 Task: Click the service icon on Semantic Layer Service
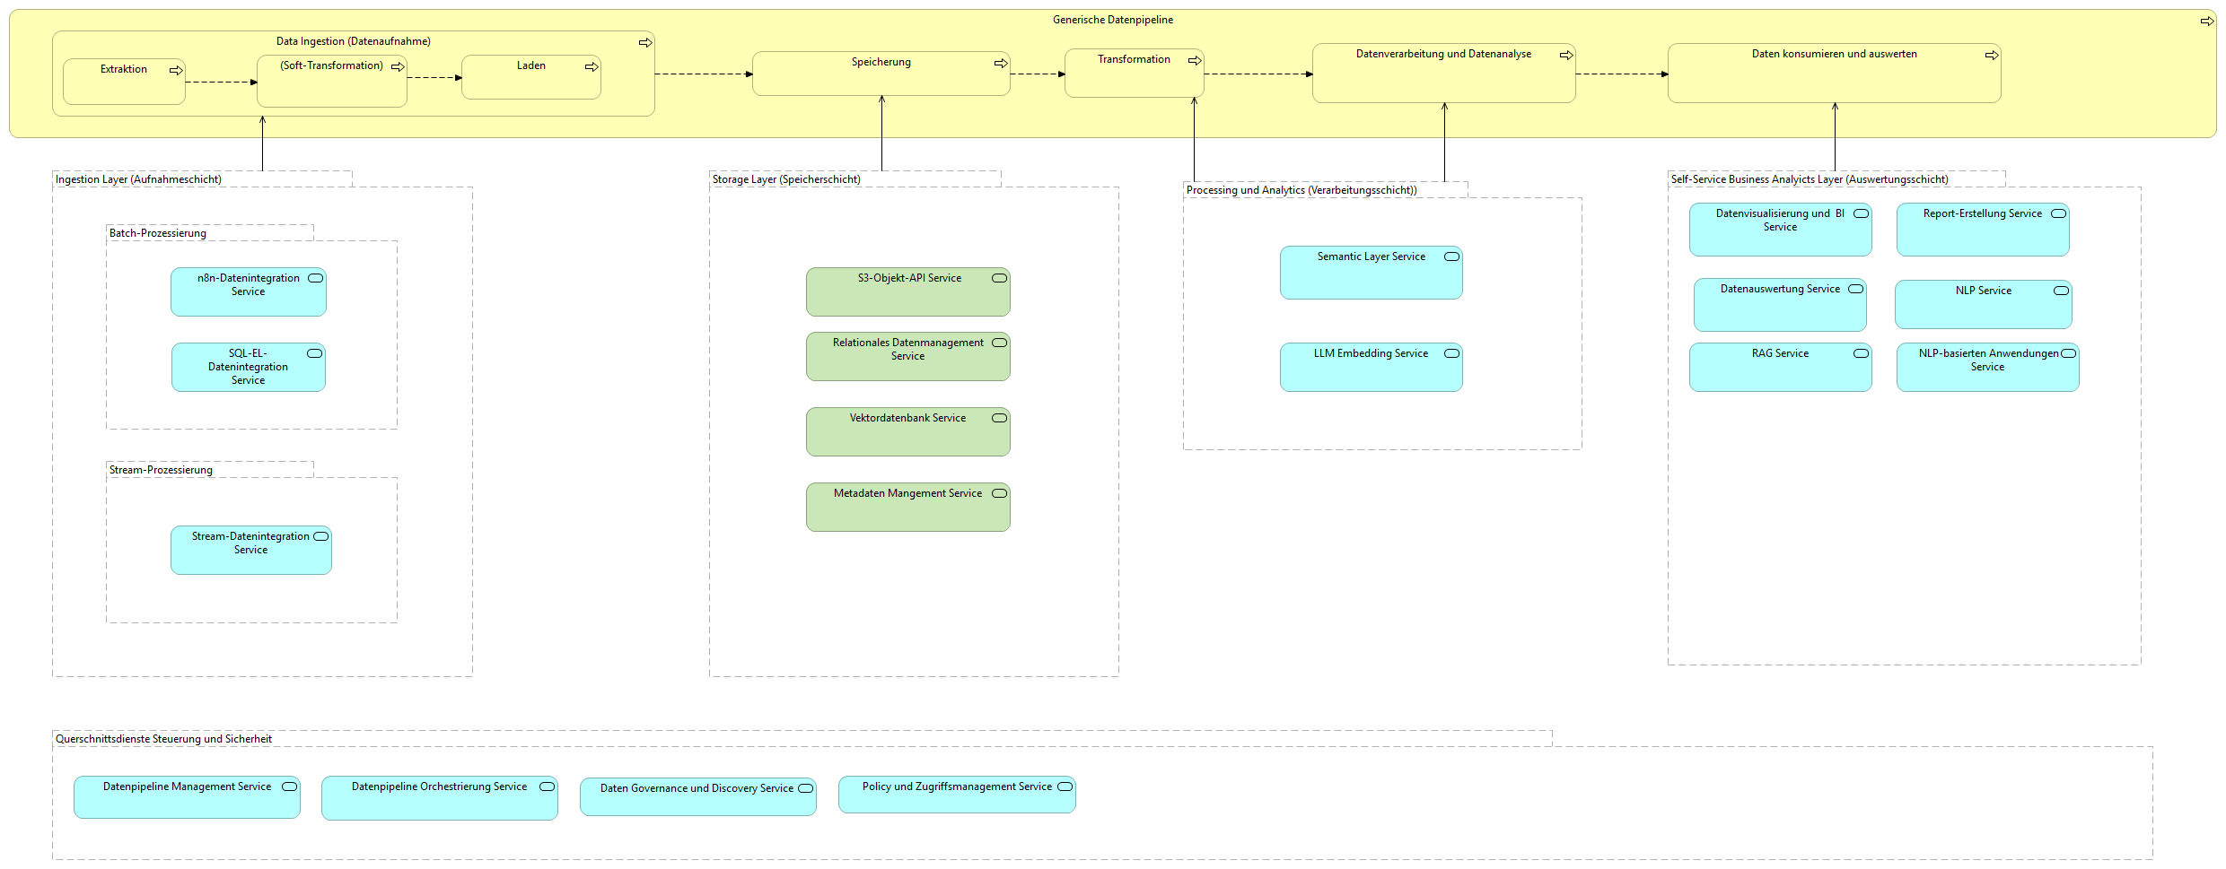(x=1450, y=256)
